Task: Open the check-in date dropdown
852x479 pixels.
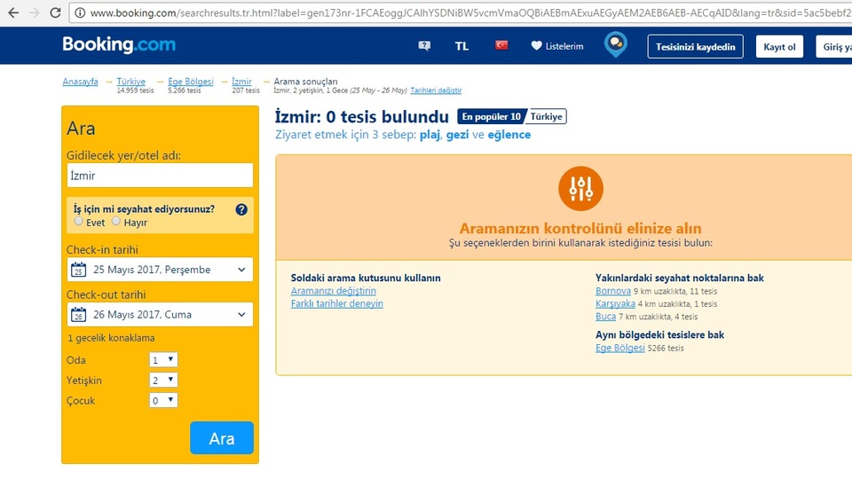Action: 160,270
